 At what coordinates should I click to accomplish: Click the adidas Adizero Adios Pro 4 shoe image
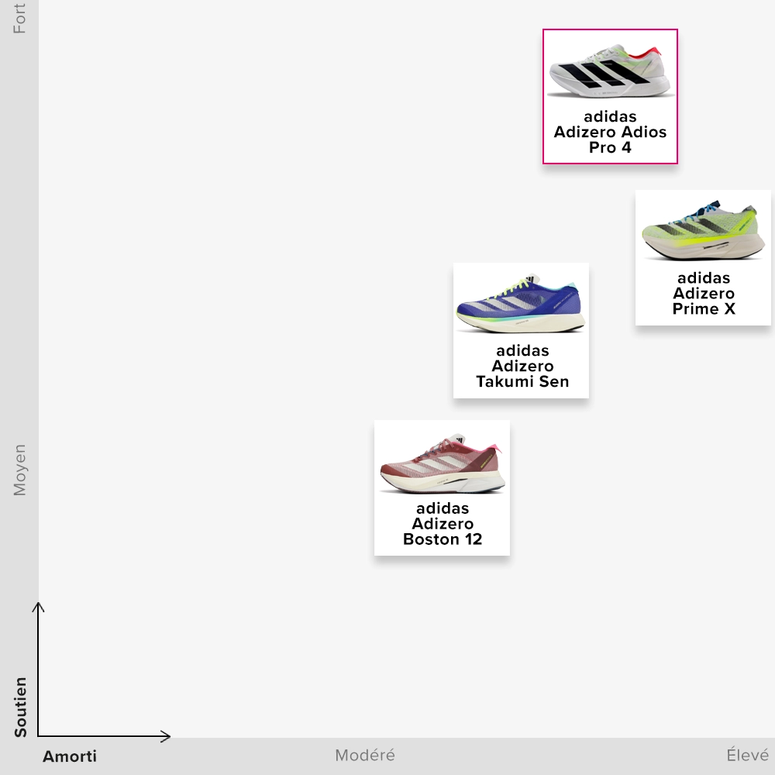click(610, 71)
